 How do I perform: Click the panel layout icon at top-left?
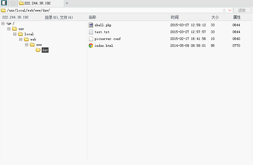(x=4, y=3)
